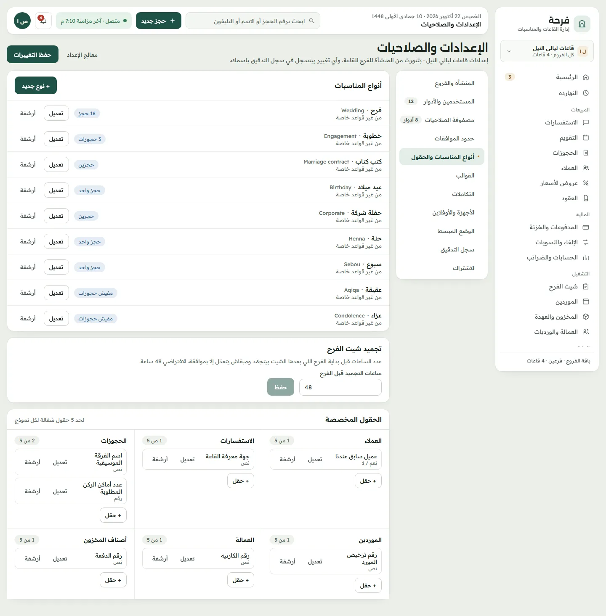The image size is (606, 616).
Task: Open the notifications bell icon
Action: 43,21
